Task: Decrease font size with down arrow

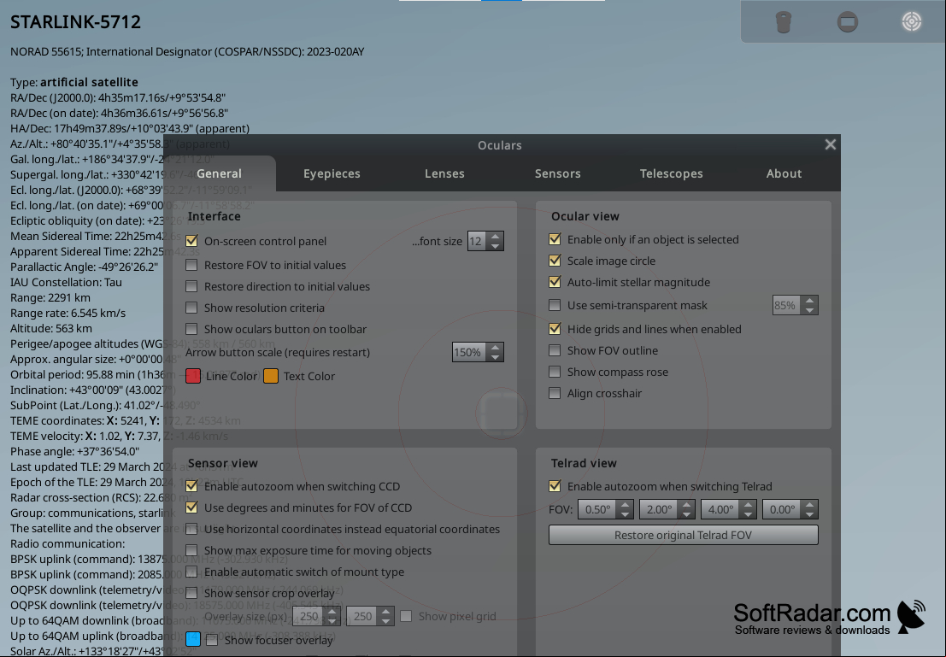Action: tap(496, 246)
